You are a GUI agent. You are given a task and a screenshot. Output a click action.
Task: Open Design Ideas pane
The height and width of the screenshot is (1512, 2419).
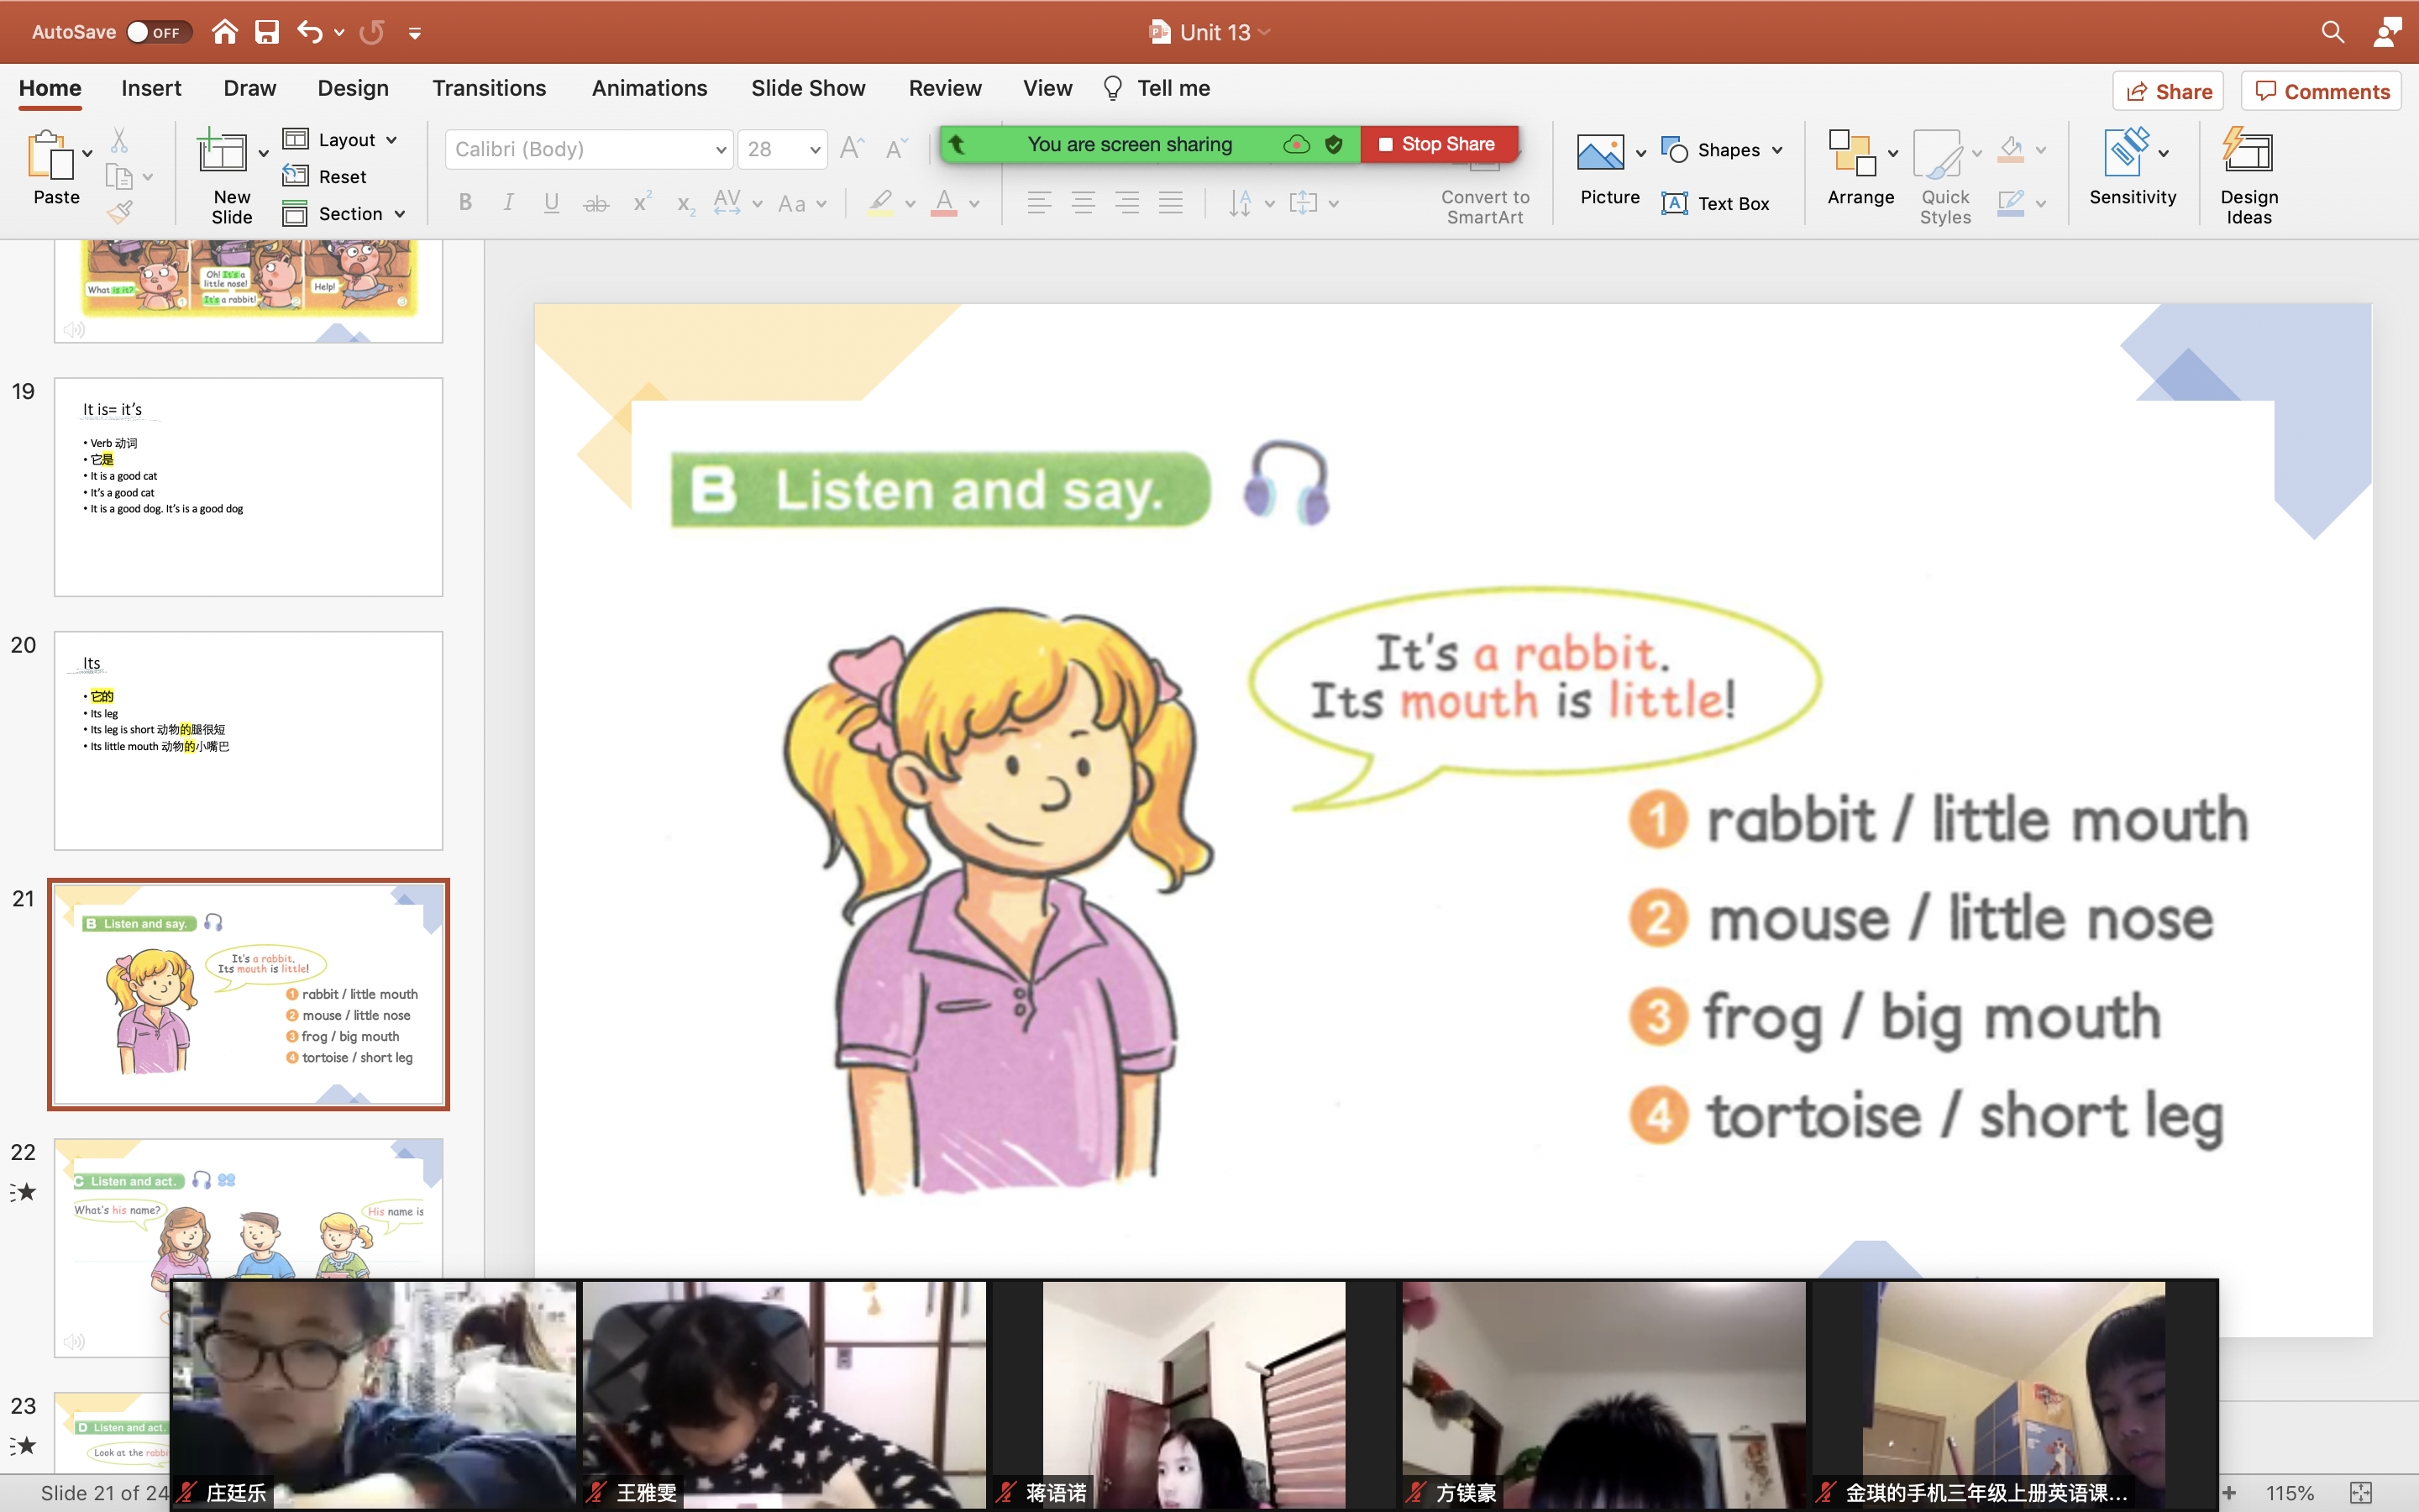coord(2249,176)
